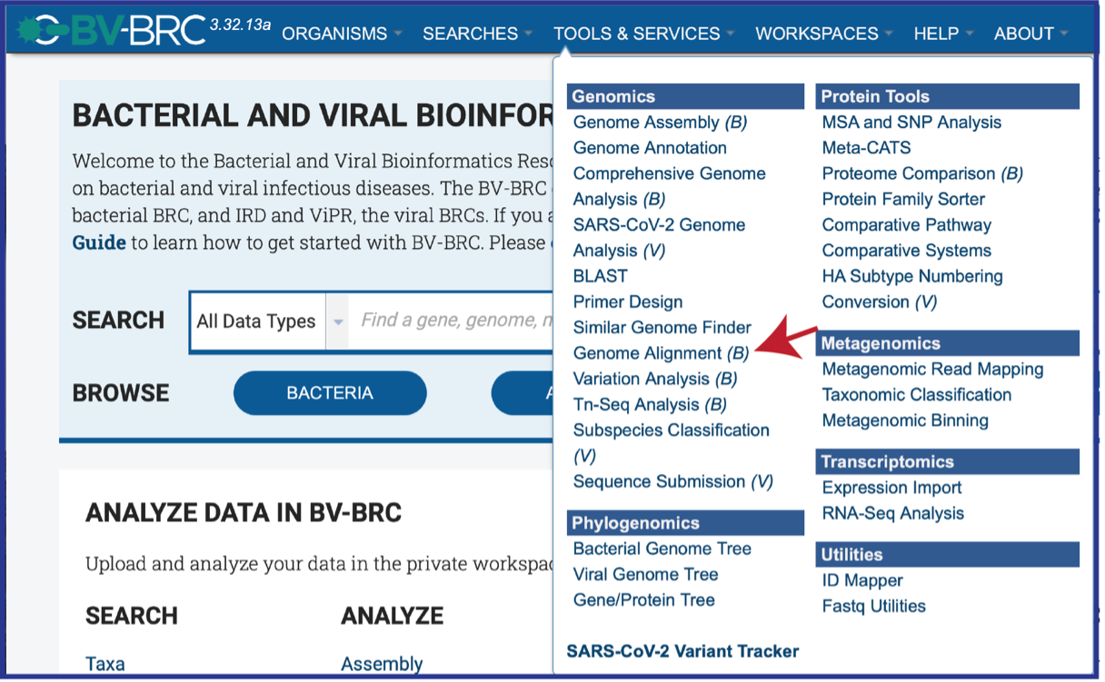Open the ORGANISMS menu
The height and width of the screenshot is (682, 1105).
coord(341,34)
